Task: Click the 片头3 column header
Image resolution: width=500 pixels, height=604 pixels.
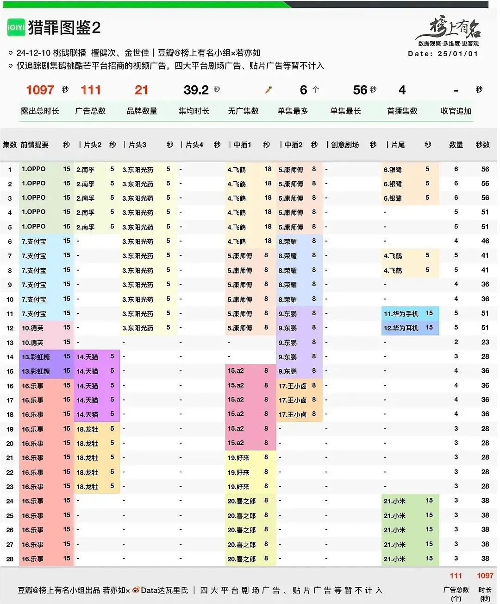Action: (x=137, y=145)
